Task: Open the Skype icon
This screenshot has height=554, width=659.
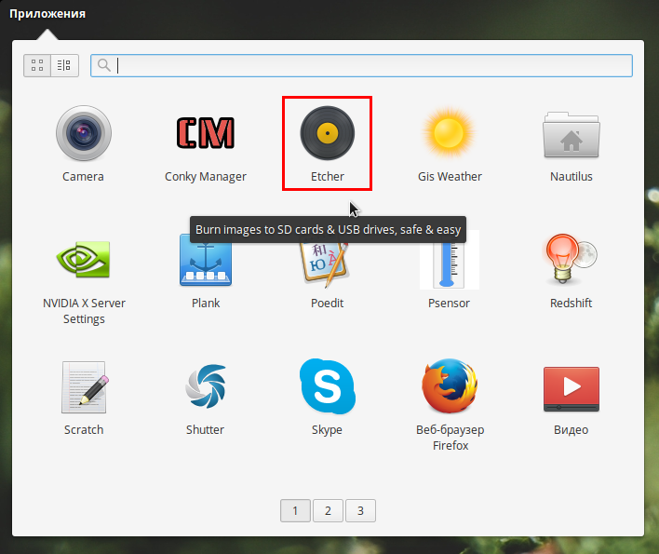Action: coord(327,386)
